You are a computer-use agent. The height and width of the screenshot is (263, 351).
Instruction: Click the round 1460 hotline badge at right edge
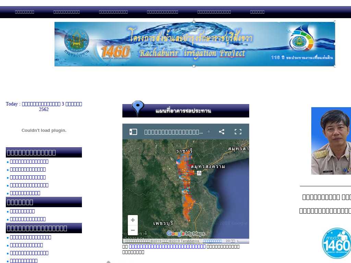point(337,243)
